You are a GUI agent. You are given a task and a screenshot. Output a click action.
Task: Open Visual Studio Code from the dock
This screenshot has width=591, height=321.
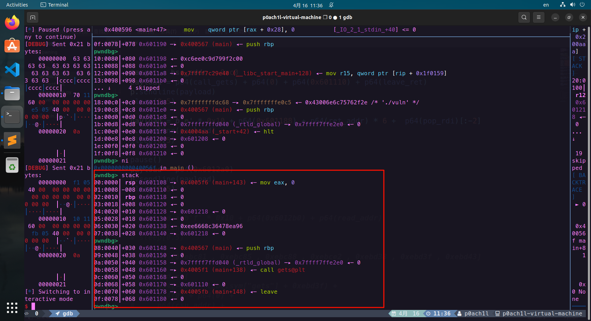coord(12,70)
